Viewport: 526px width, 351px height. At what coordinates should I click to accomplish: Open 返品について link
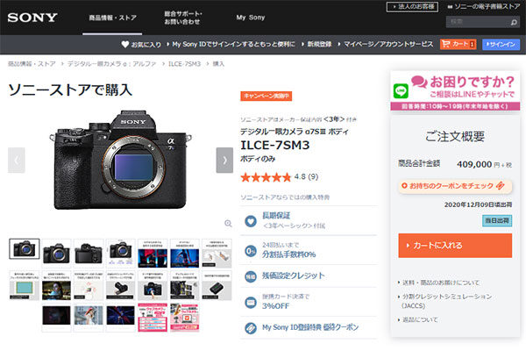coord(420,319)
